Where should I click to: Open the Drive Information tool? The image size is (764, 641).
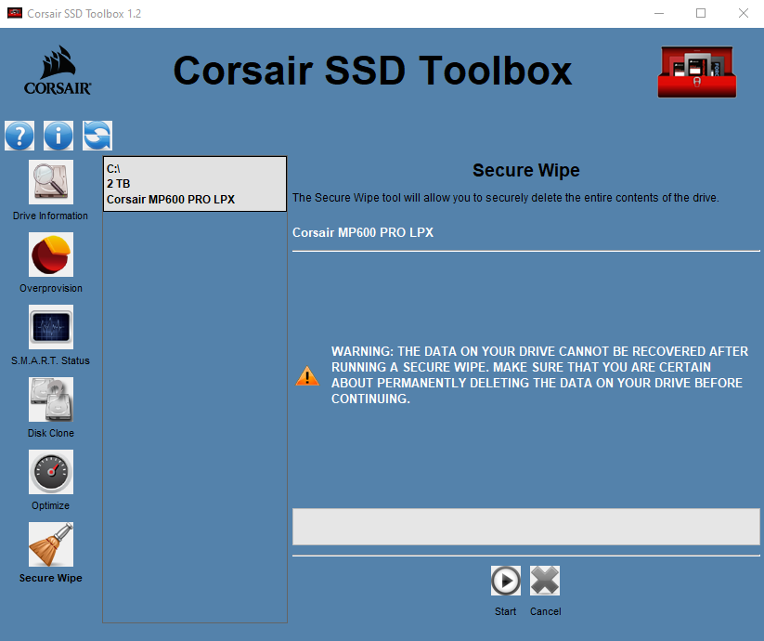pos(51,182)
